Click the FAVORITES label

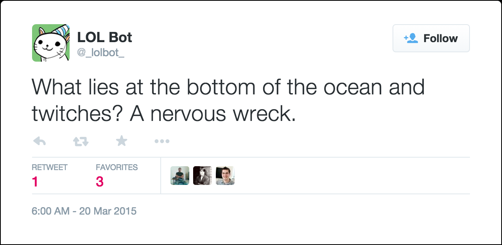[117, 167]
